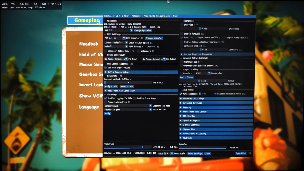
Task: Click the output scaling Ratio slider
Action: click(x=203, y=81)
